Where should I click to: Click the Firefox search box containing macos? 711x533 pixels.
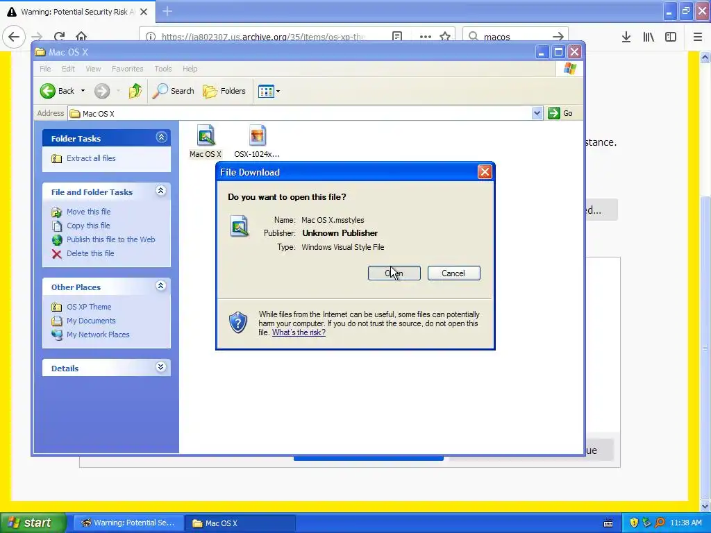(515, 37)
